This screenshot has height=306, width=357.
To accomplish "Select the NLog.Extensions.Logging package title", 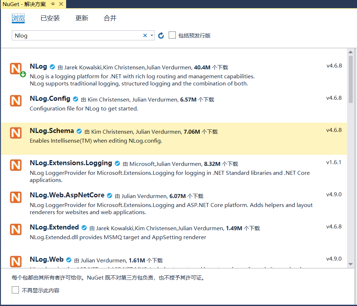I will 71,163.
